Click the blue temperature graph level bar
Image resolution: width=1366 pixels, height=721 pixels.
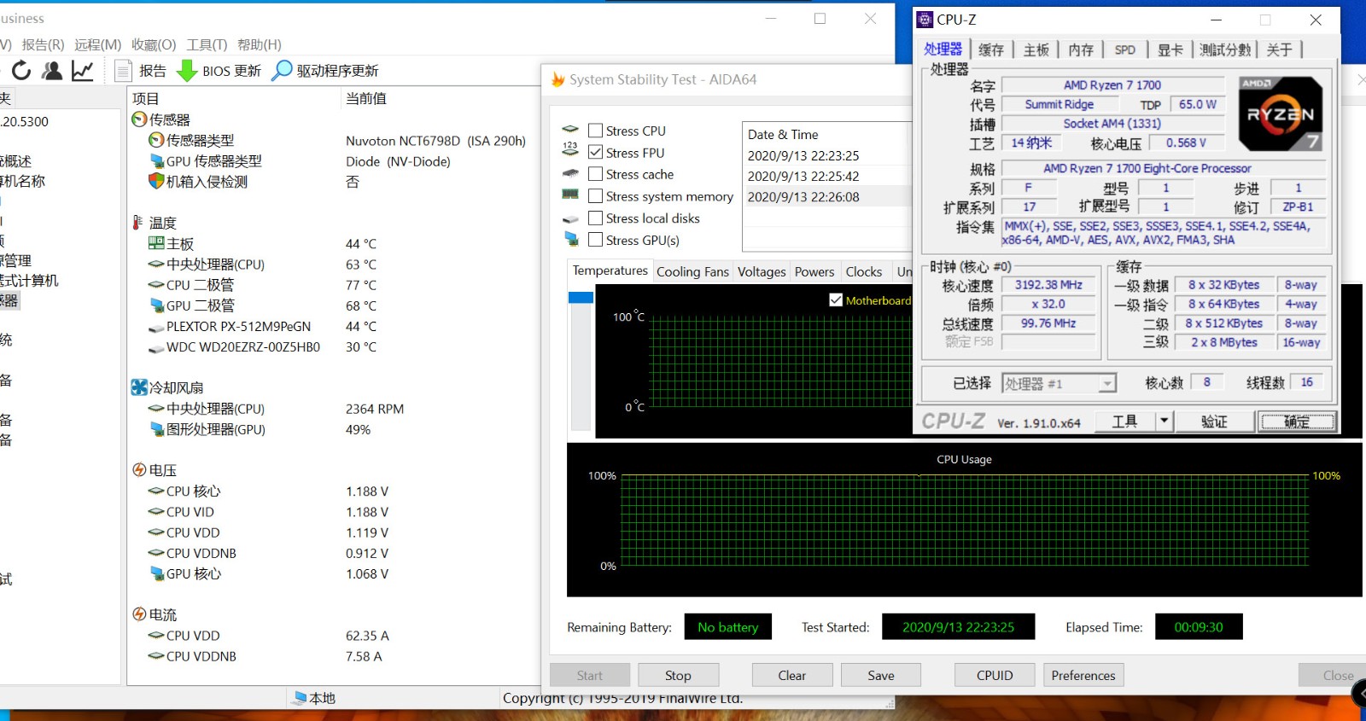tap(581, 298)
